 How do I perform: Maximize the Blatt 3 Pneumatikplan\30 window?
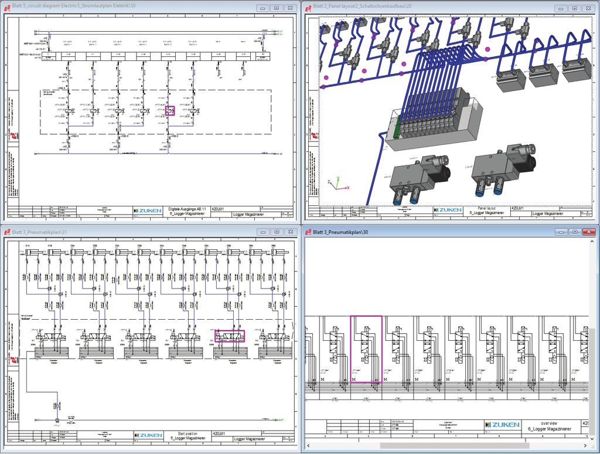pos(575,232)
